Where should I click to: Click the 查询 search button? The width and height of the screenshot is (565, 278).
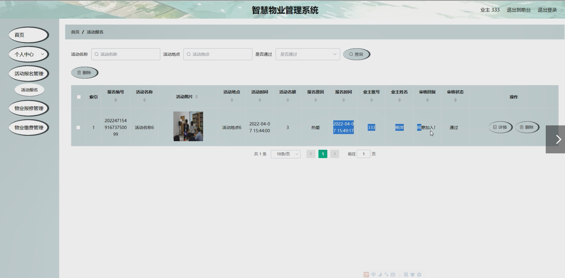click(x=356, y=54)
